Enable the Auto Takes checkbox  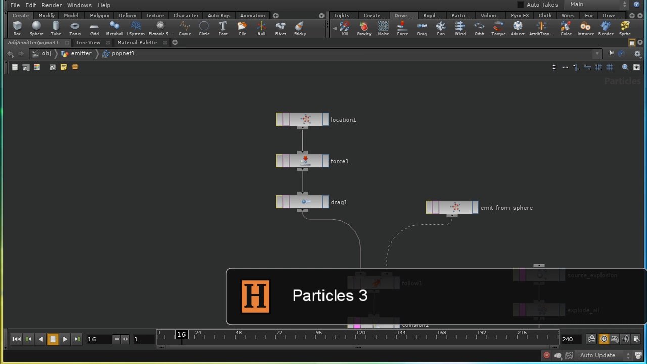coord(521,4)
